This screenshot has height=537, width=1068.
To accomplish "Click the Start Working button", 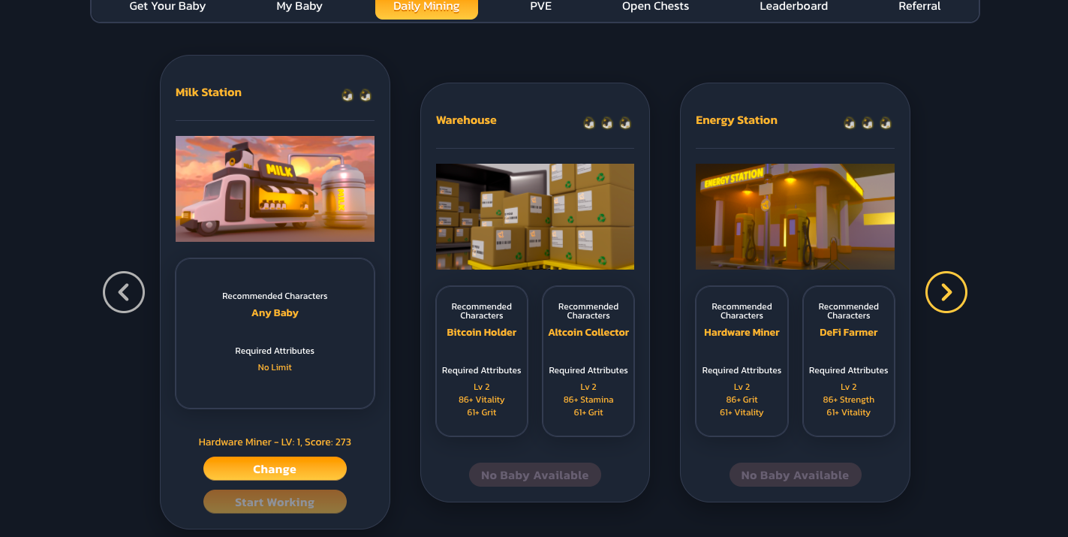I will point(275,502).
